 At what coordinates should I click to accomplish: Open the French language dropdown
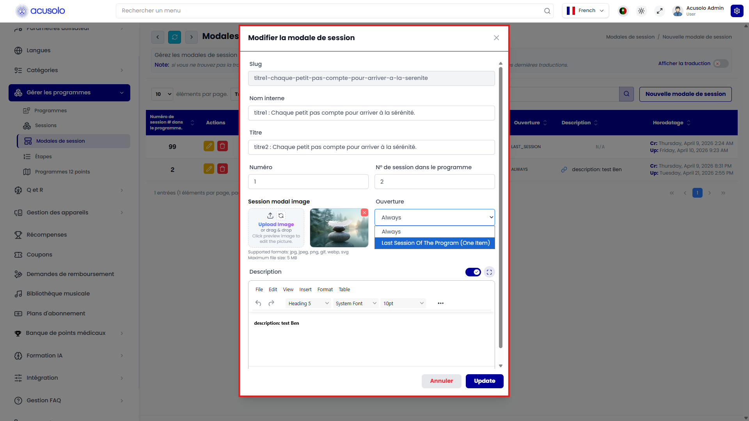(x=586, y=11)
